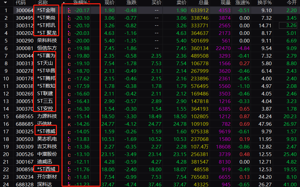Click 总量 value 267999
This screenshot has height=187, width=300.
pyautogui.click(x=200, y=71)
